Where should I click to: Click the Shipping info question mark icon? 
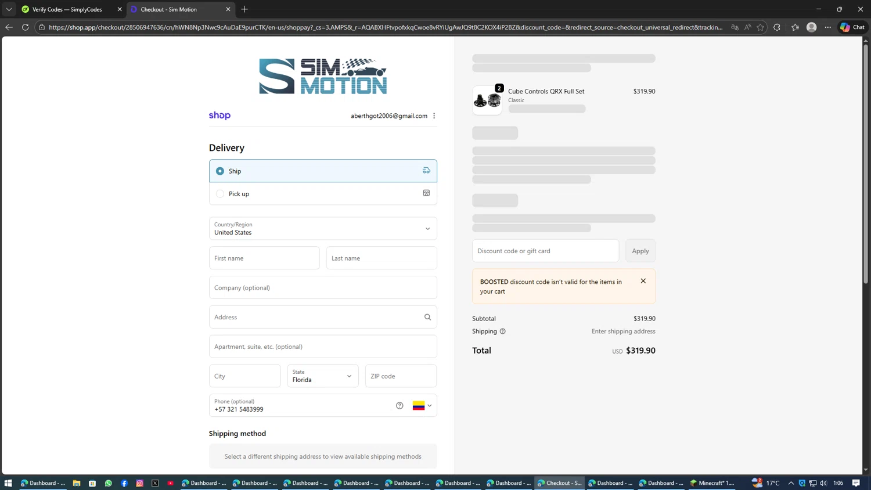(503, 332)
